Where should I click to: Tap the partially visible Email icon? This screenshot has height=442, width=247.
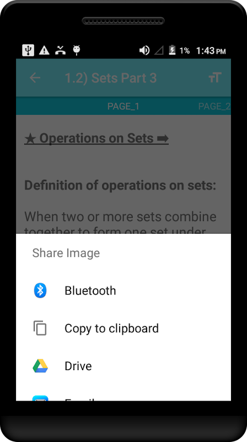(x=40, y=398)
